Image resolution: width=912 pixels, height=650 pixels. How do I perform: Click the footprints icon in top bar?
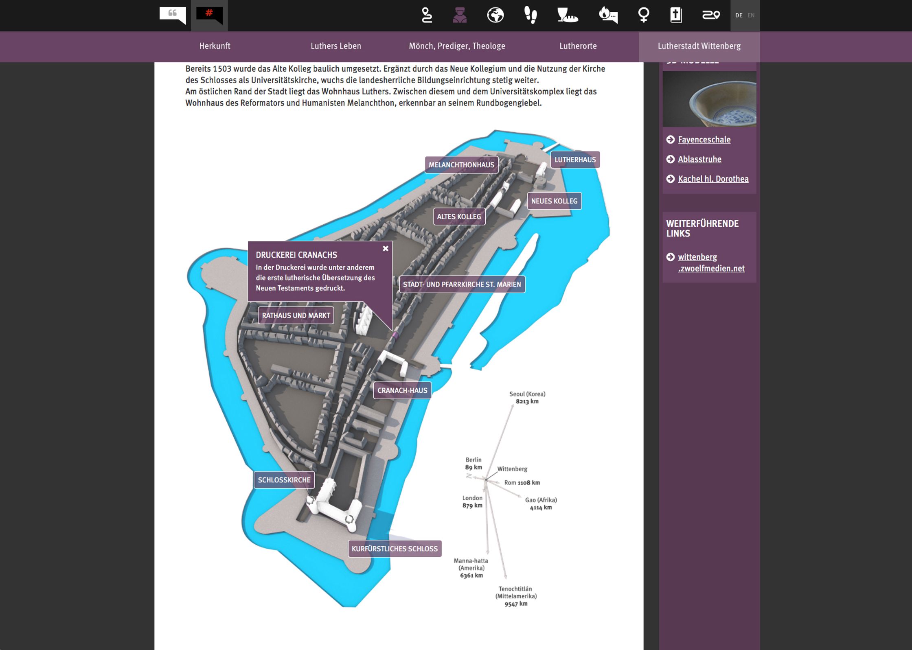[531, 15]
